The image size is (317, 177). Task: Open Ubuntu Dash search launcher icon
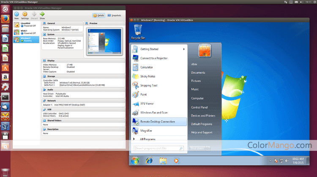point(5,9)
